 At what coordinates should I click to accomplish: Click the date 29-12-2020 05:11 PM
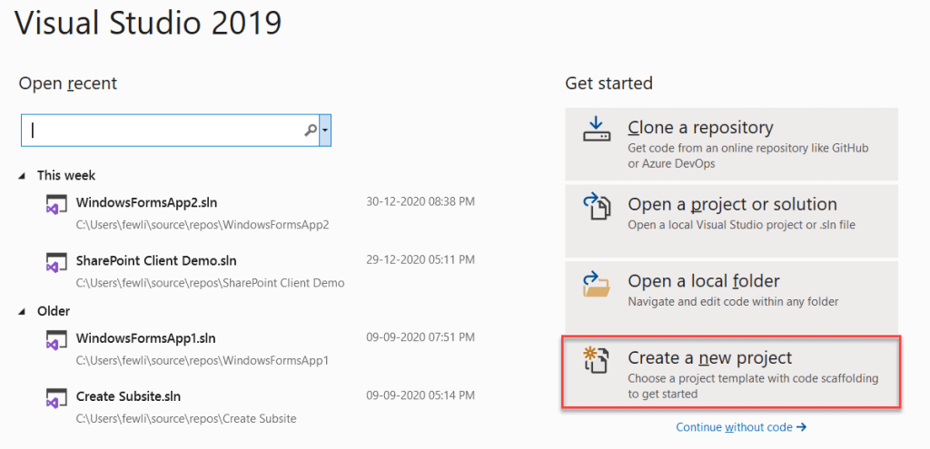[420, 259]
